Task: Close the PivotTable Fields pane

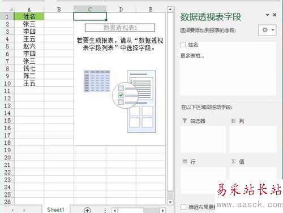Action: pyautogui.click(x=275, y=15)
